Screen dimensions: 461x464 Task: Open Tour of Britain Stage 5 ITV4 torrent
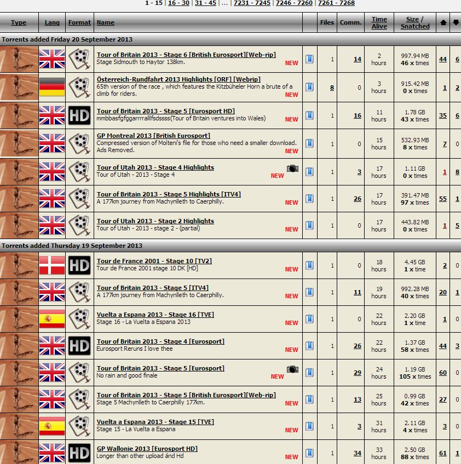click(153, 288)
